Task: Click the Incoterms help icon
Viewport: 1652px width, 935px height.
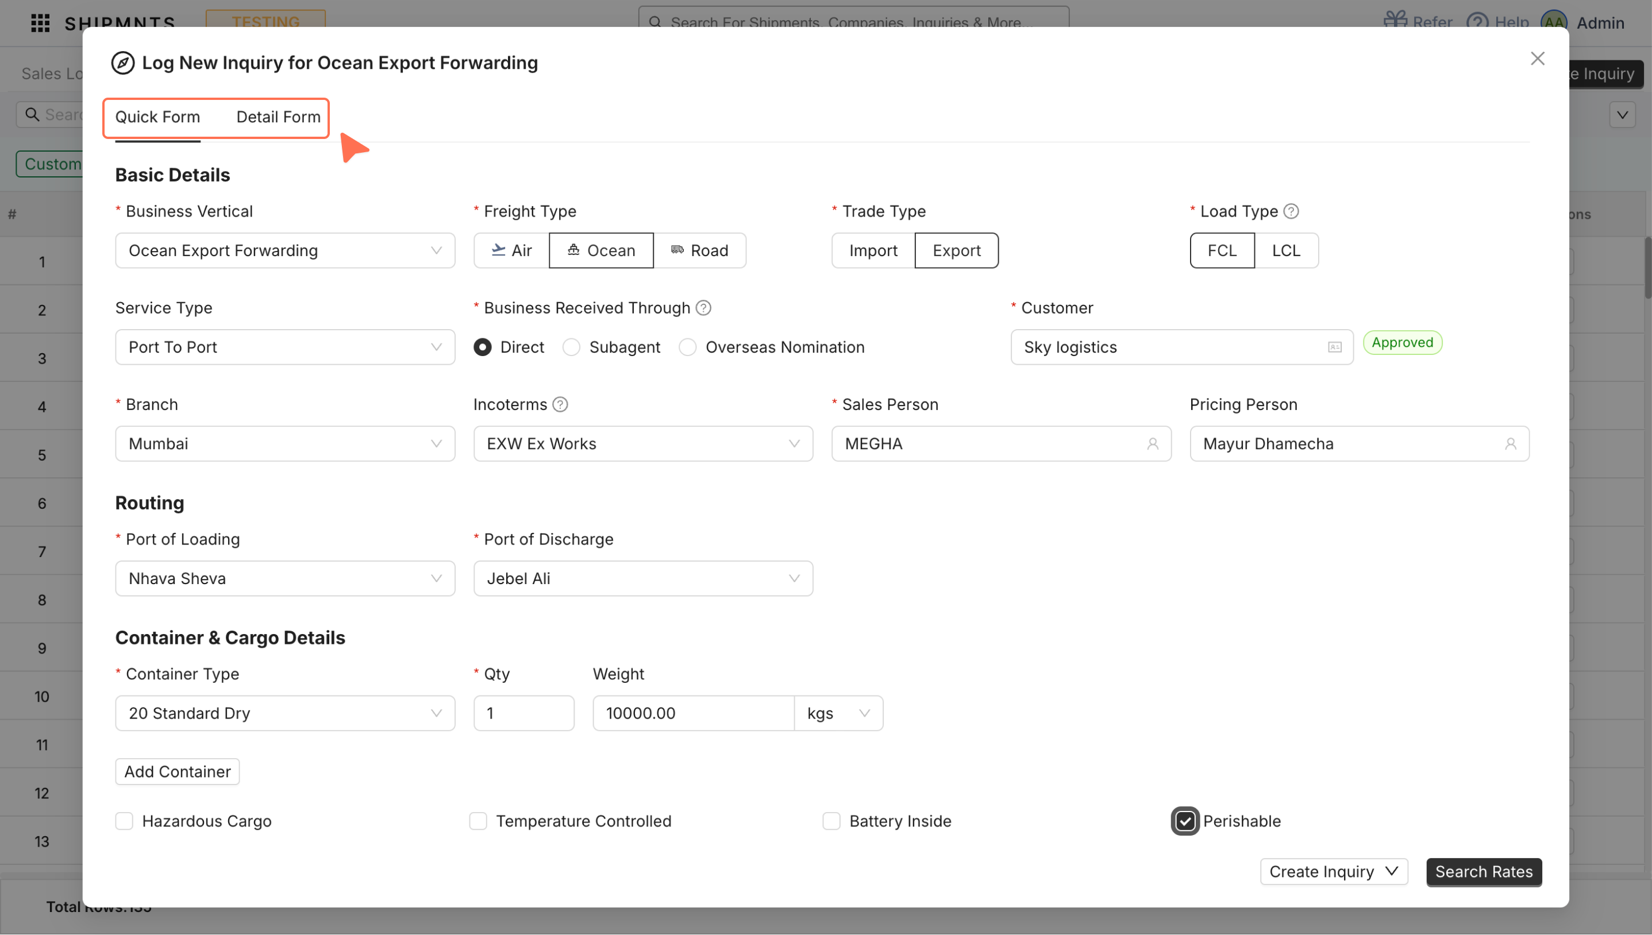Action: pyautogui.click(x=560, y=404)
